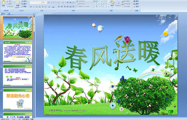Click the Copy icon in the clipboard group
This screenshot has height=120, width=187.
[7, 4]
